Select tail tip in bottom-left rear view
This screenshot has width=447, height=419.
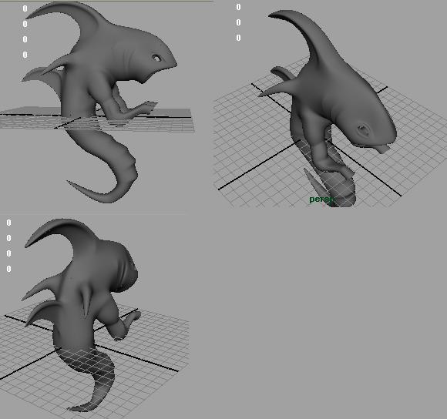[77, 408]
